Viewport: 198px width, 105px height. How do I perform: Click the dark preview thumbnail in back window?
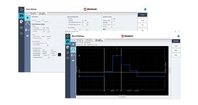tap(59, 55)
